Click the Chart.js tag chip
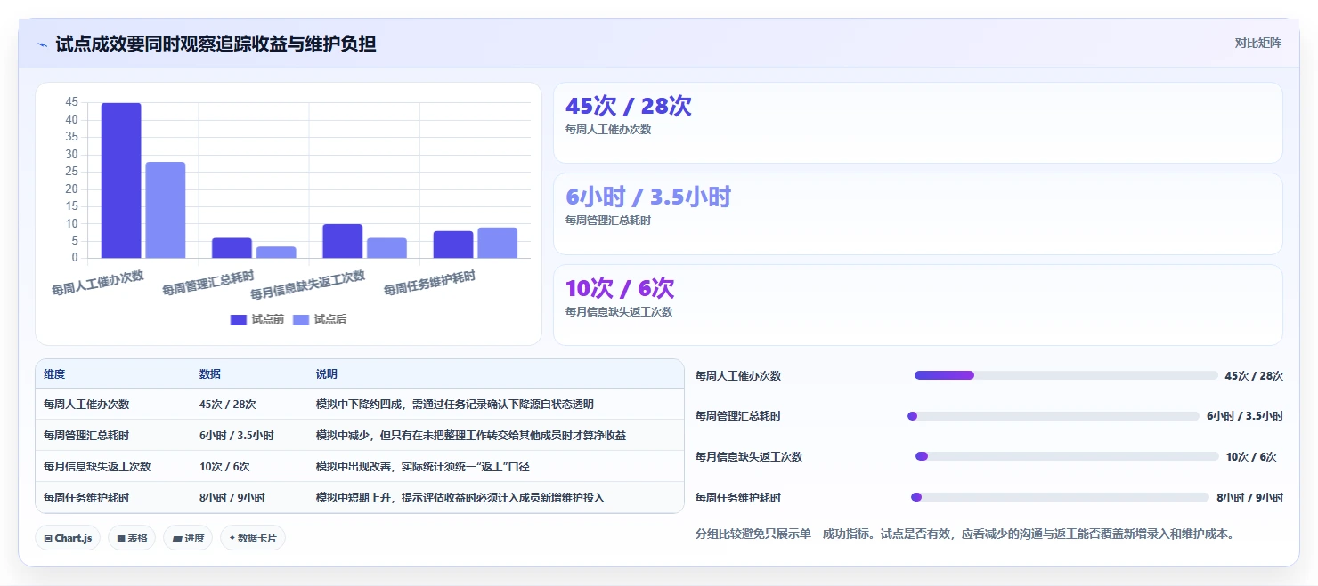This screenshot has height=586, width=1318. pos(68,538)
